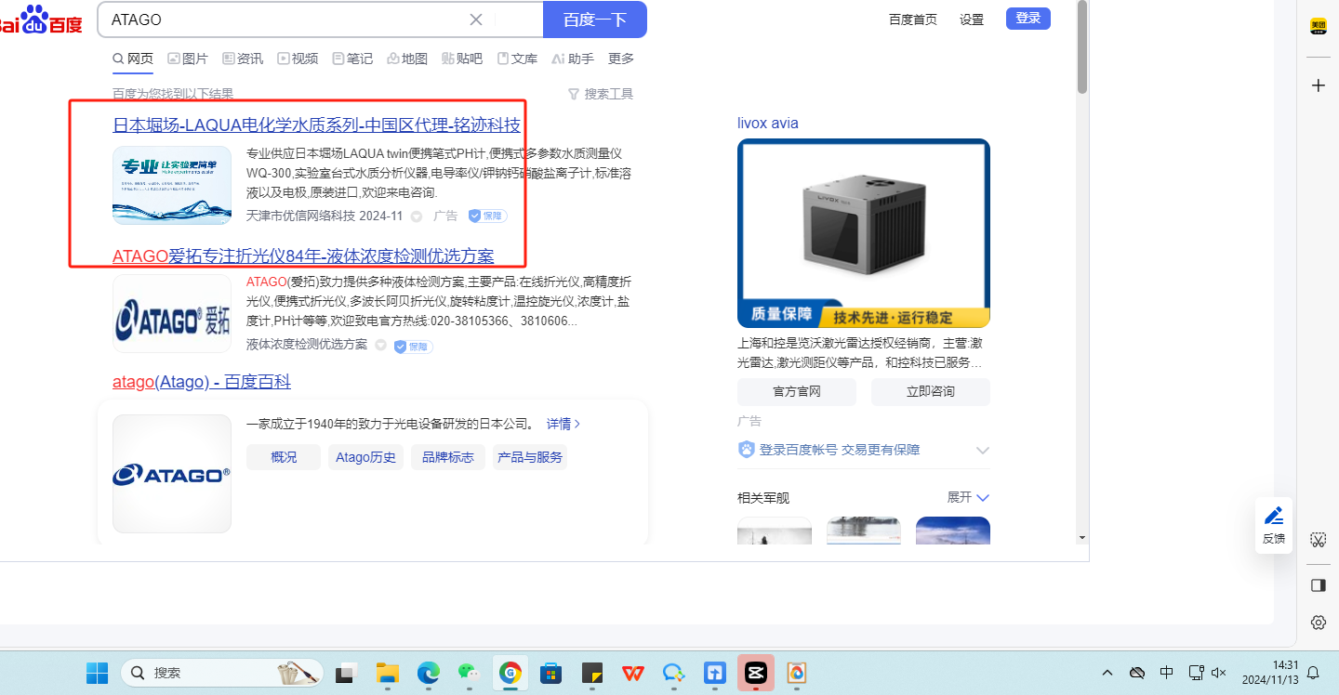Viewport: 1339px width, 695px height.
Task: Switch to the 地图 tab
Action: [407, 59]
